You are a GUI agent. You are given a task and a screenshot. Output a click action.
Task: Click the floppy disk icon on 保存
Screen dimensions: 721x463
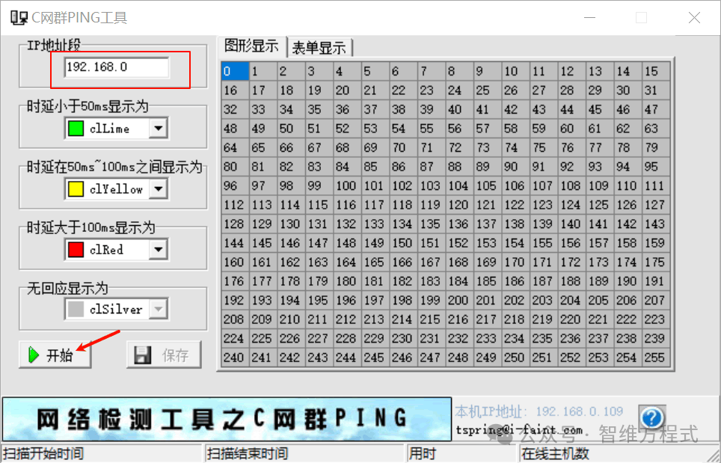pos(143,355)
